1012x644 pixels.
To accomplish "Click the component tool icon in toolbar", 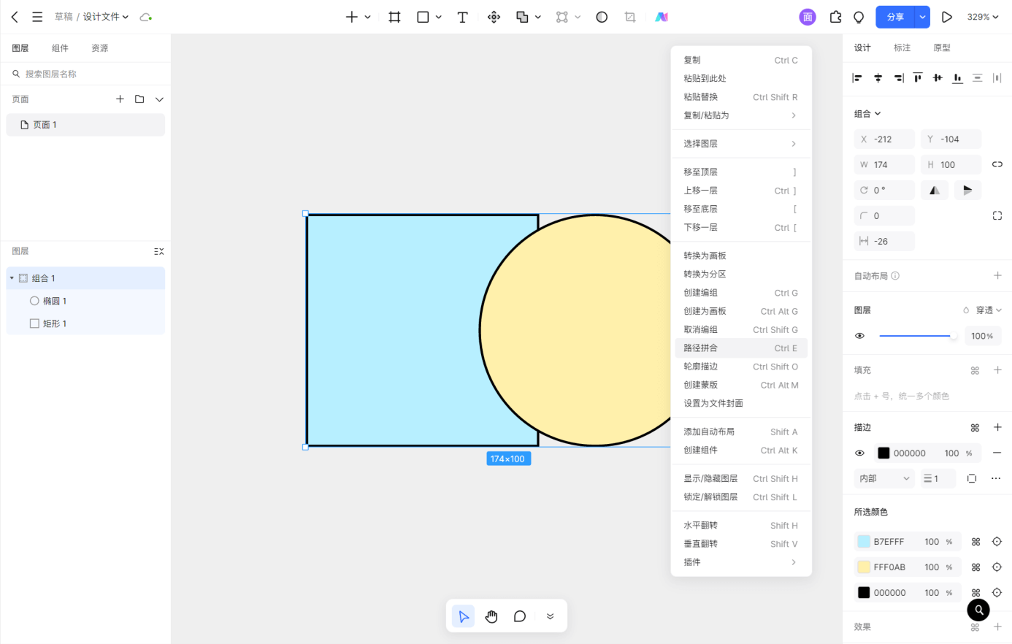I will point(494,17).
